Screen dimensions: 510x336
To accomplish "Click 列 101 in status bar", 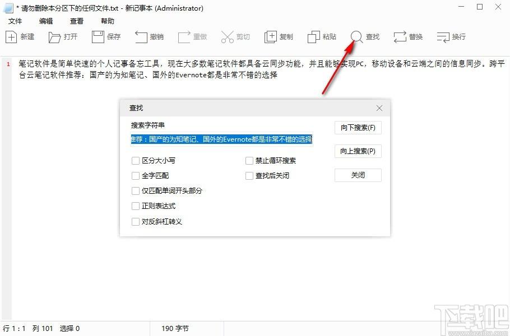I will coord(43,329).
